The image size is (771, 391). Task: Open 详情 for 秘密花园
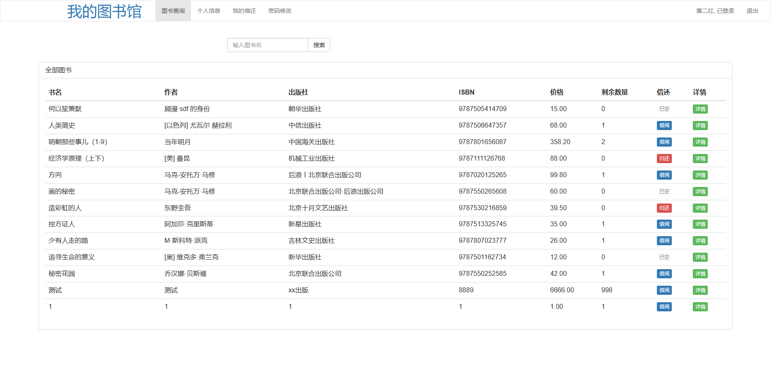(700, 273)
